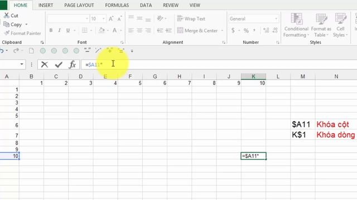Cancel the formula entry with X
This screenshot has width=357, height=200.
[45, 64]
